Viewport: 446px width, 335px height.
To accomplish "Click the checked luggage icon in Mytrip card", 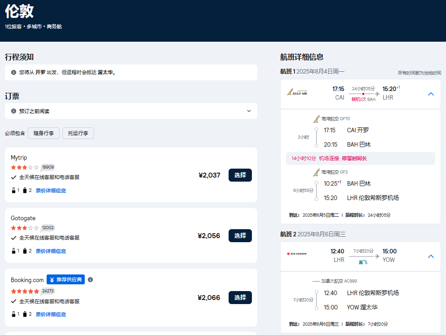I will tap(25, 191).
